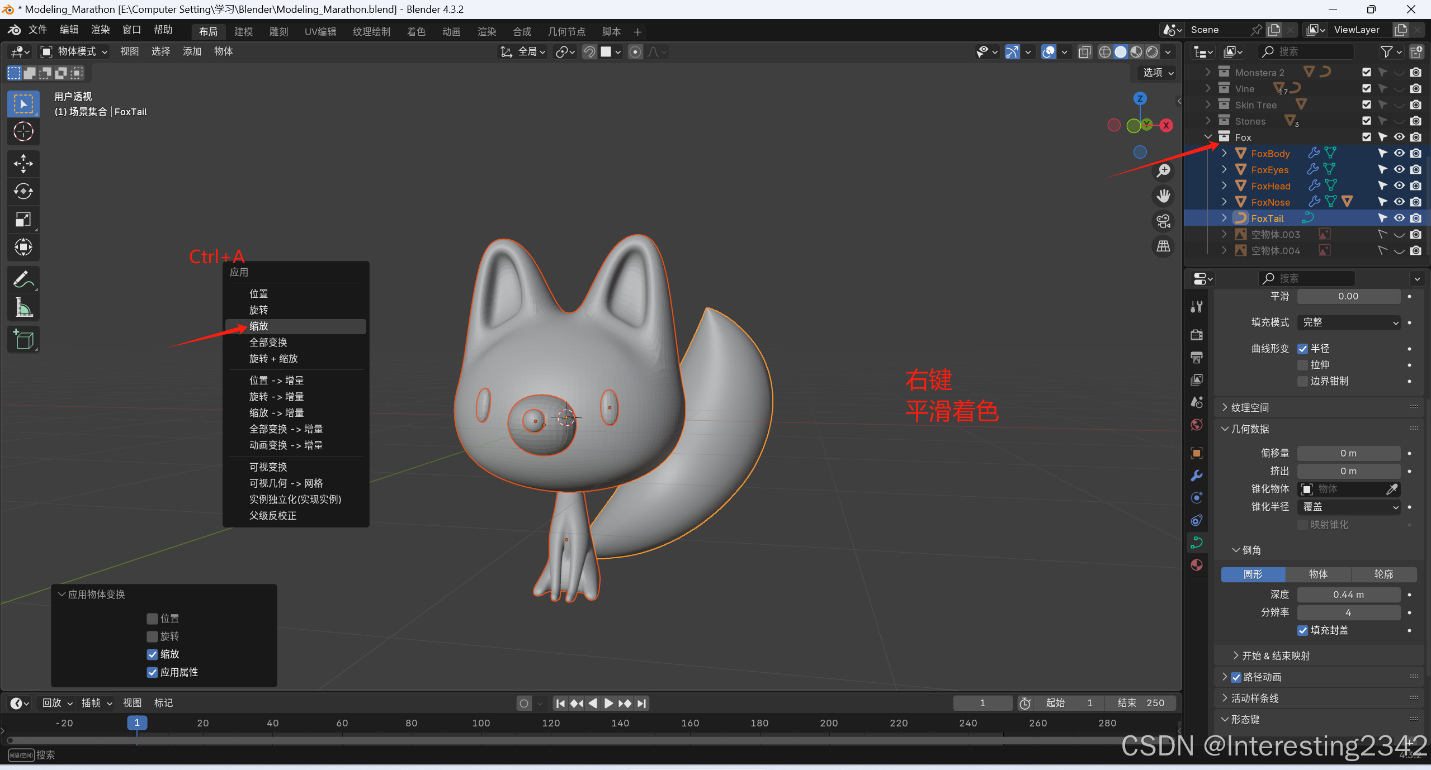
Task: Click the 选项 button in viewport header
Action: [x=1158, y=73]
